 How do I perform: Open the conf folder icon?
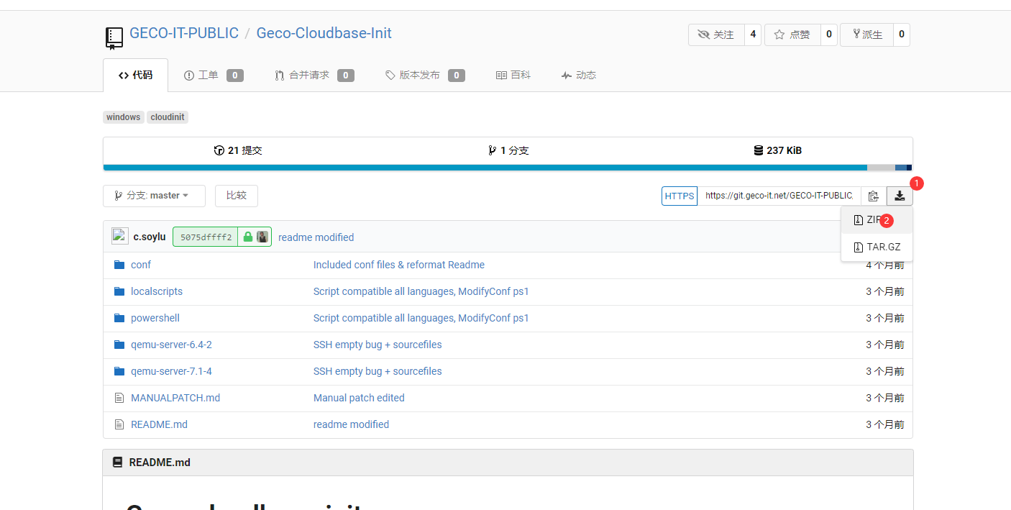pos(119,265)
